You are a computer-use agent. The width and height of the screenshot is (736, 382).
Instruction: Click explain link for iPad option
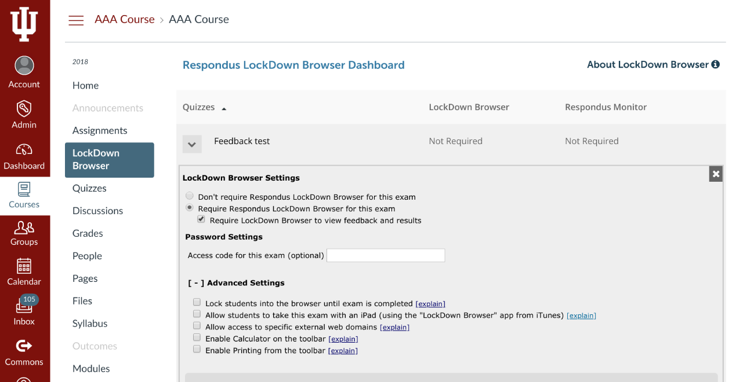[x=581, y=315]
